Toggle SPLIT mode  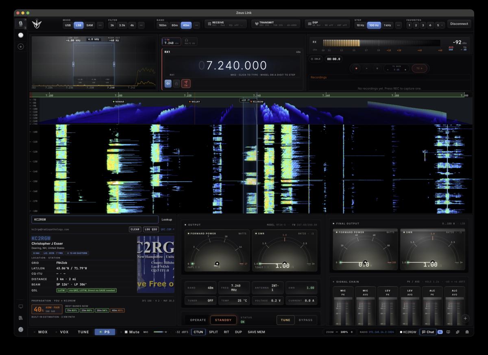pyautogui.click(x=213, y=332)
